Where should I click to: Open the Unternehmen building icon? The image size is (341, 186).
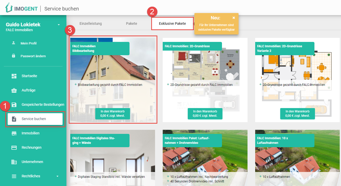pyautogui.click(x=14, y=162)
